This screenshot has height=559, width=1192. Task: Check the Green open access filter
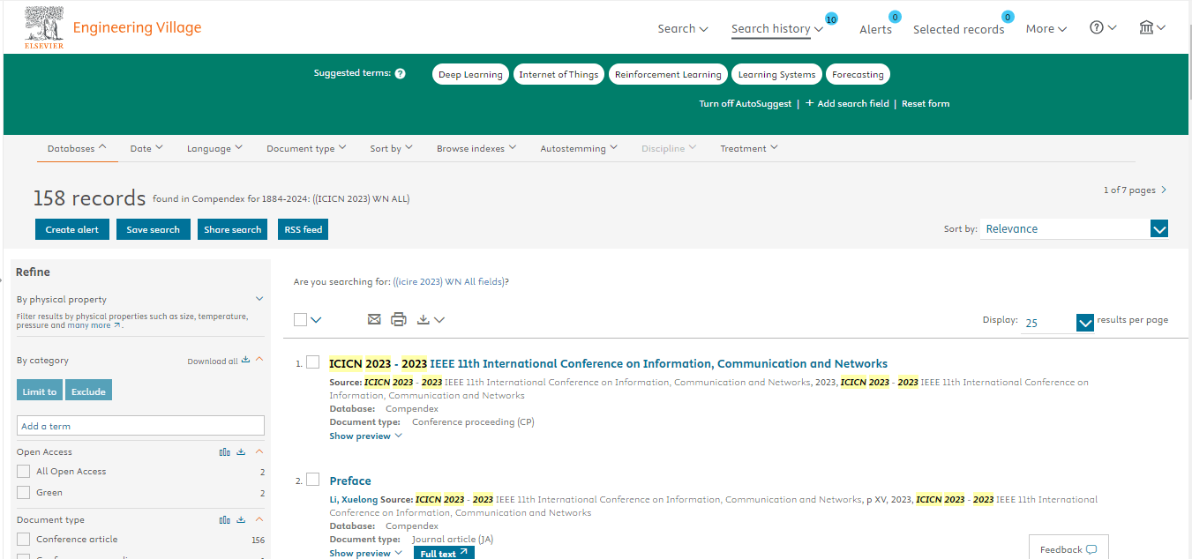(24, 493)
